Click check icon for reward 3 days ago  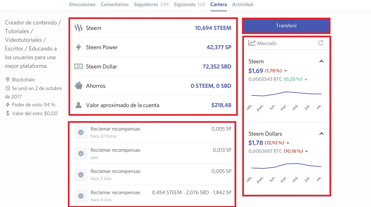(x=81, y=175)
